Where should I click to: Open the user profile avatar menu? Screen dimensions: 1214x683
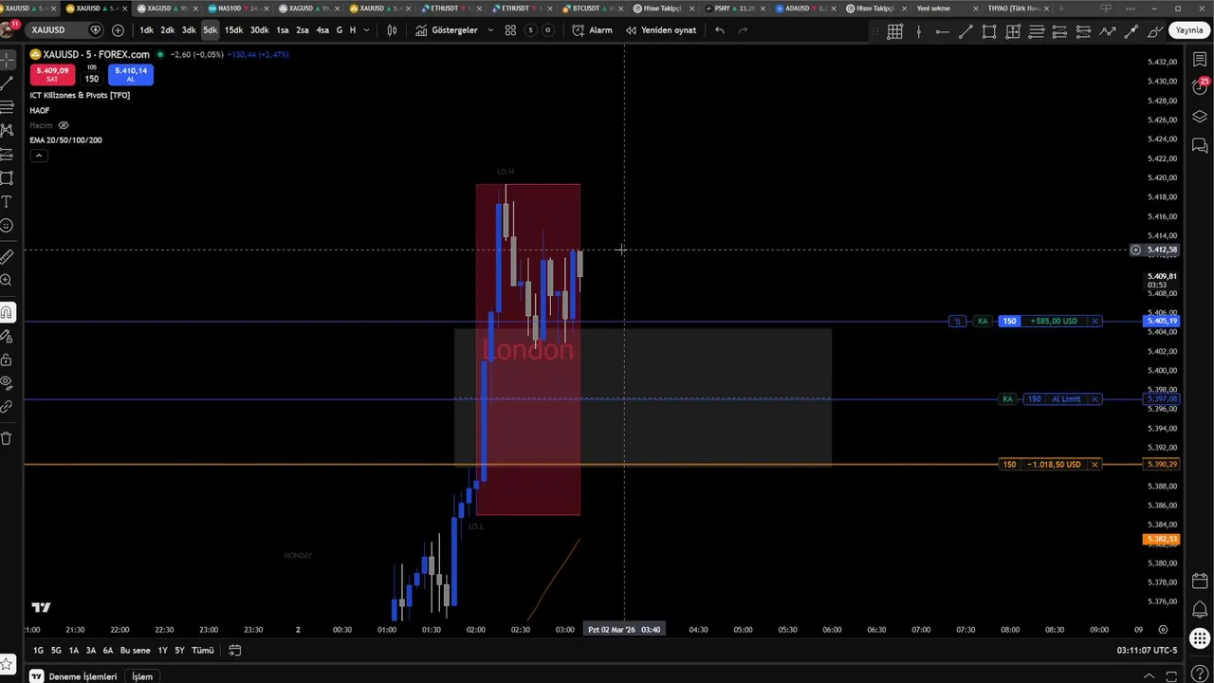8,28
